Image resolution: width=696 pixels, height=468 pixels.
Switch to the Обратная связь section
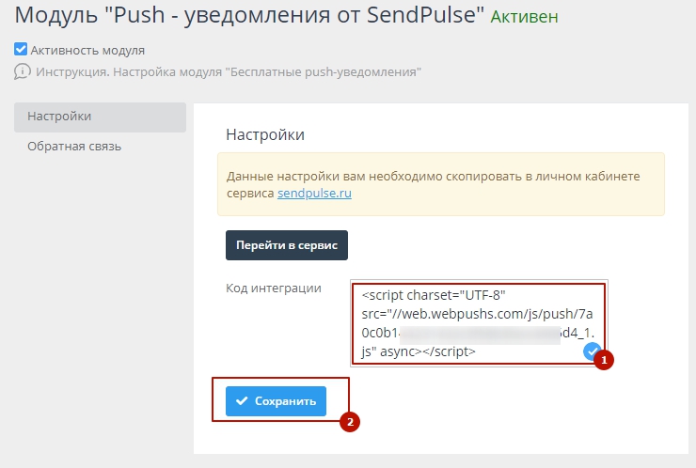74,147
